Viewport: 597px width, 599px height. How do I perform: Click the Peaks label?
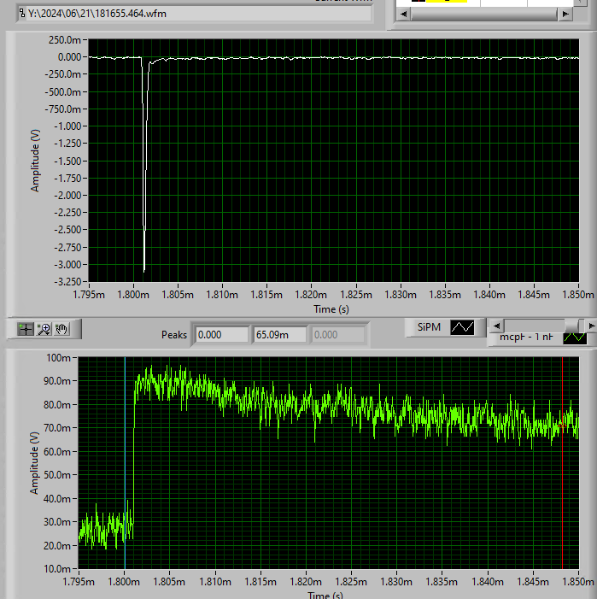(x=174, y=335)
